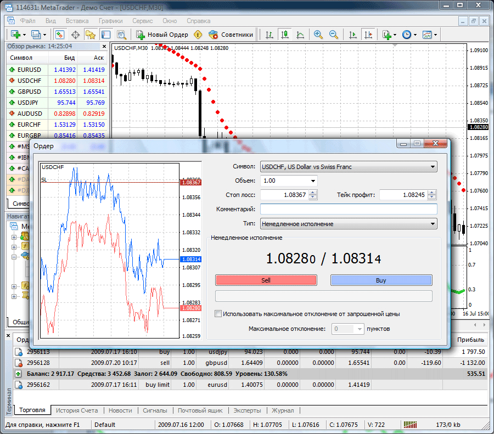Select the GBPUSD row in Market Watch
Viewport: 494px width, 434px height.
(57, 92)
